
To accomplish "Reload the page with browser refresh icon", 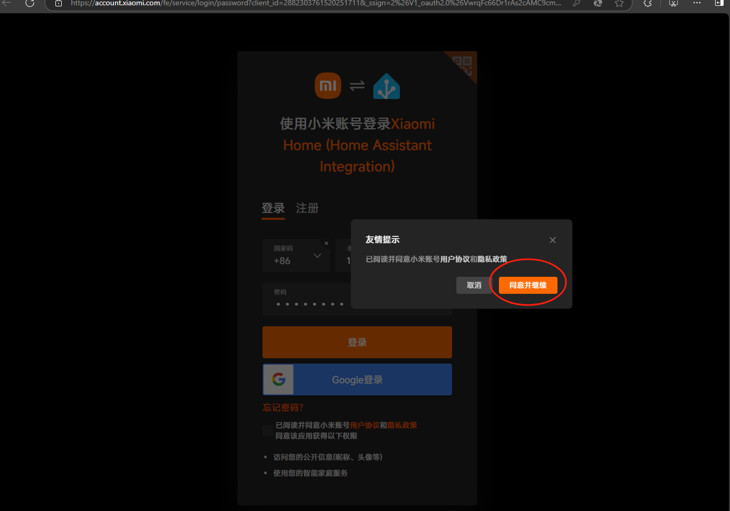I will pyautogui.click(x=30, y=3).
